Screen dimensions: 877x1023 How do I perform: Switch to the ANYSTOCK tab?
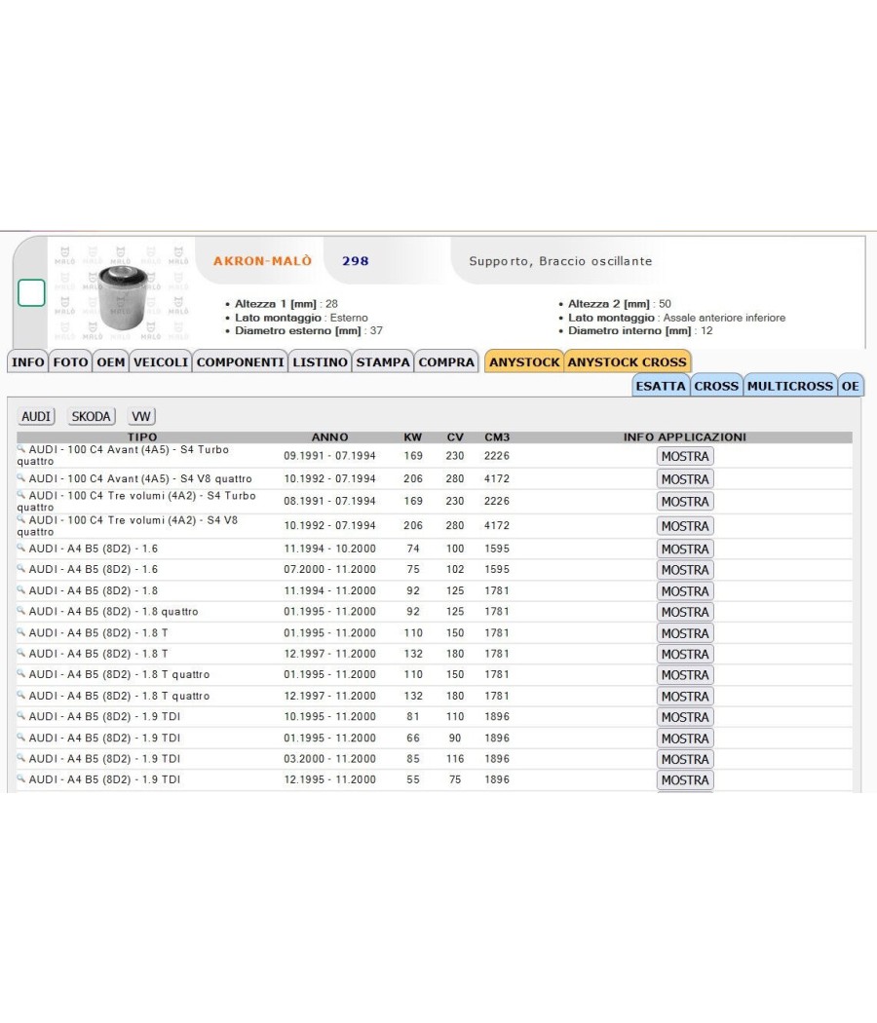[524, 362]
